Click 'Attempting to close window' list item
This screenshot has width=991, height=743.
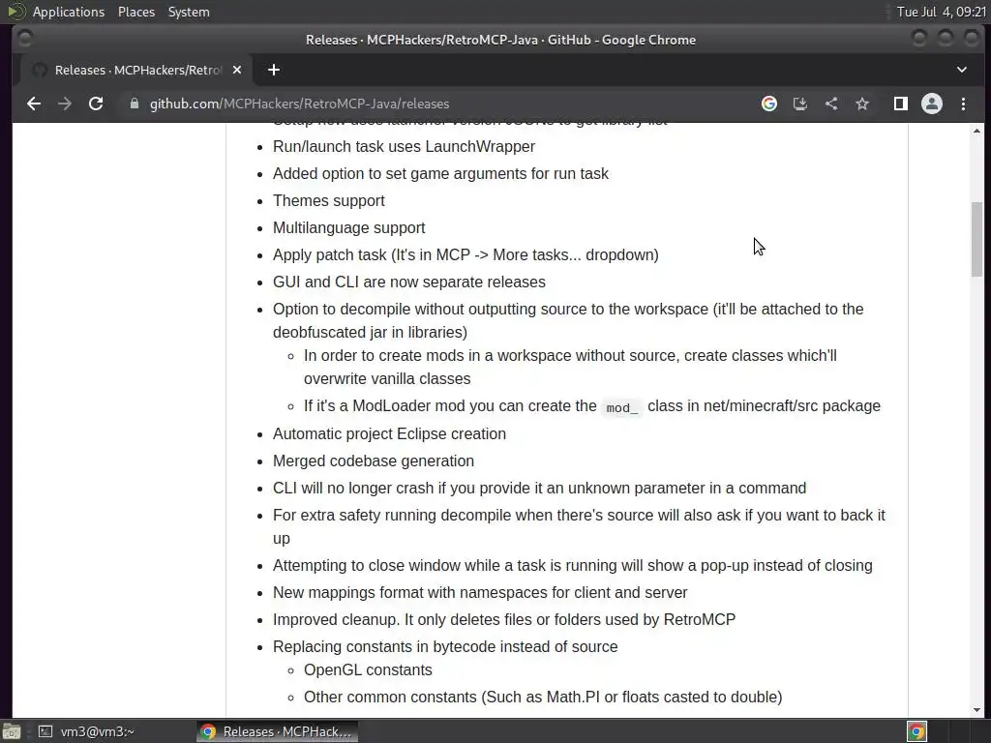pyautogui.click(x=573, y=565)
